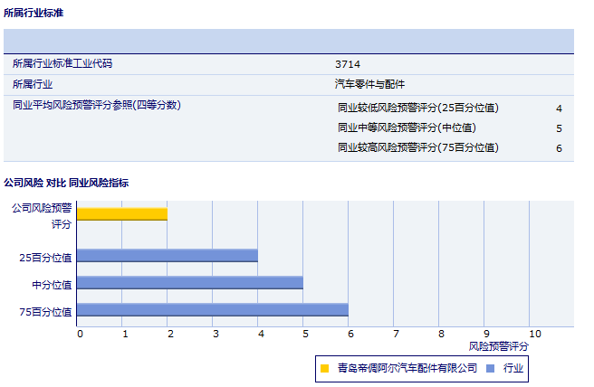This screenshot has width=594, height=387.
Task: Select the blue 75百分位值 bar
Action: [213, 310]
